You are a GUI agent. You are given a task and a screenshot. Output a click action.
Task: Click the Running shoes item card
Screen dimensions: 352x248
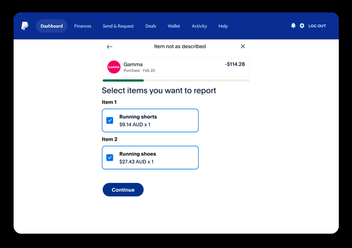coord(155,158)
